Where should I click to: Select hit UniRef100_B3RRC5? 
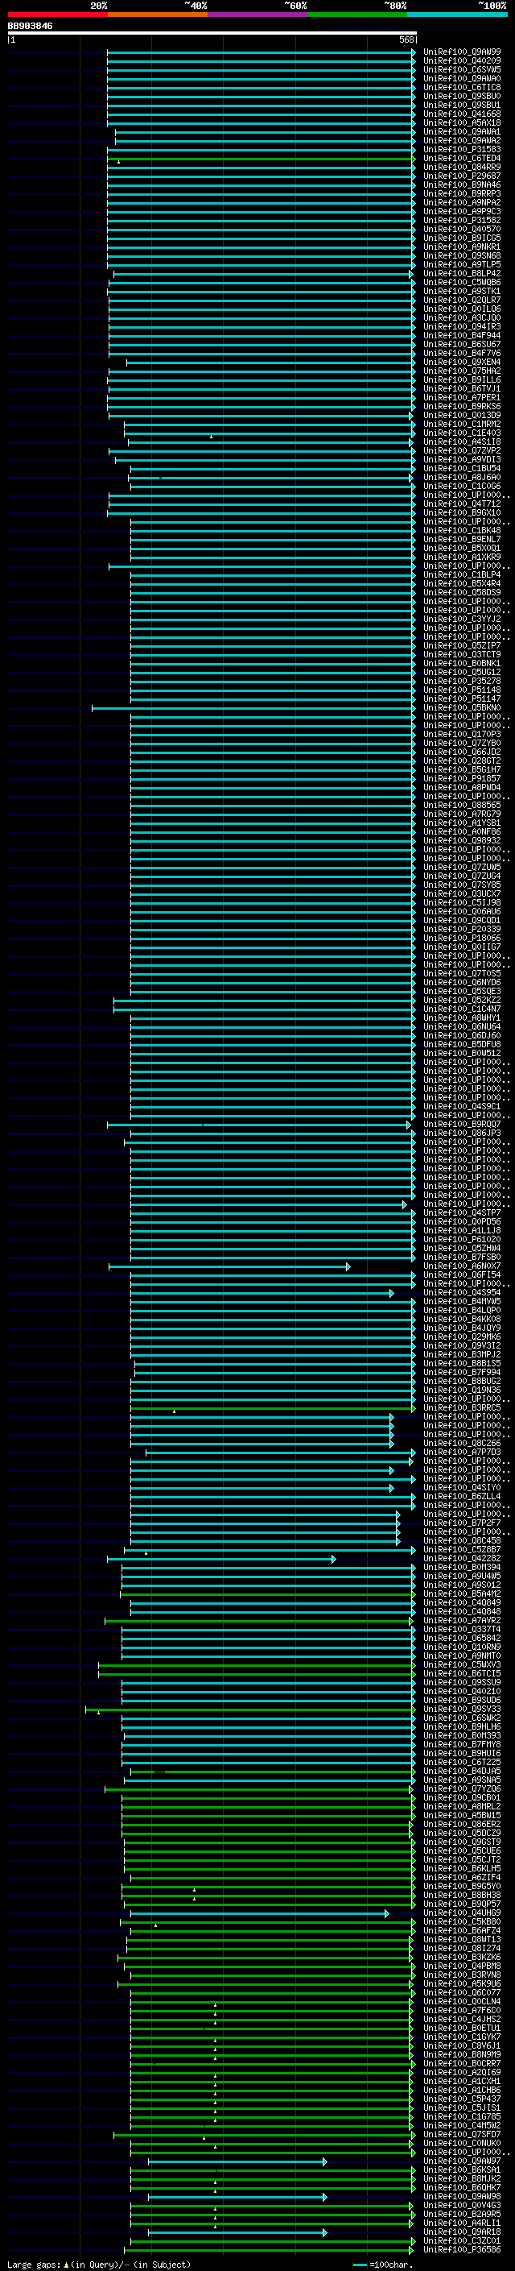462,1408
